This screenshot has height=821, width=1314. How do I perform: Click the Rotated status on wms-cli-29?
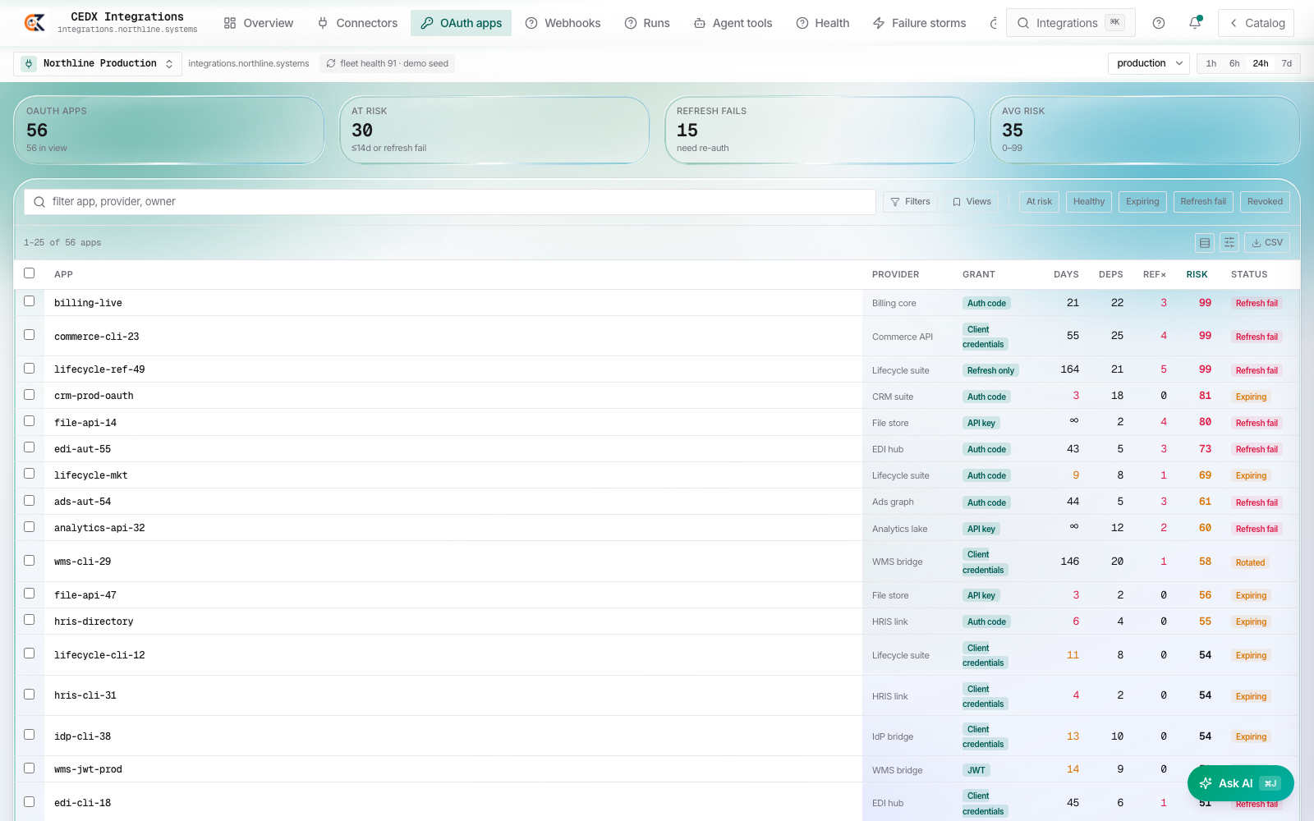pyautogui.click(x=1250, y=562)
